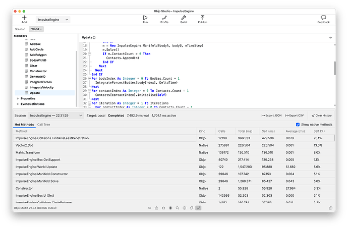Screen dimensions: 348x228
Task: Run the project with the Run icon
Action: 145,18
